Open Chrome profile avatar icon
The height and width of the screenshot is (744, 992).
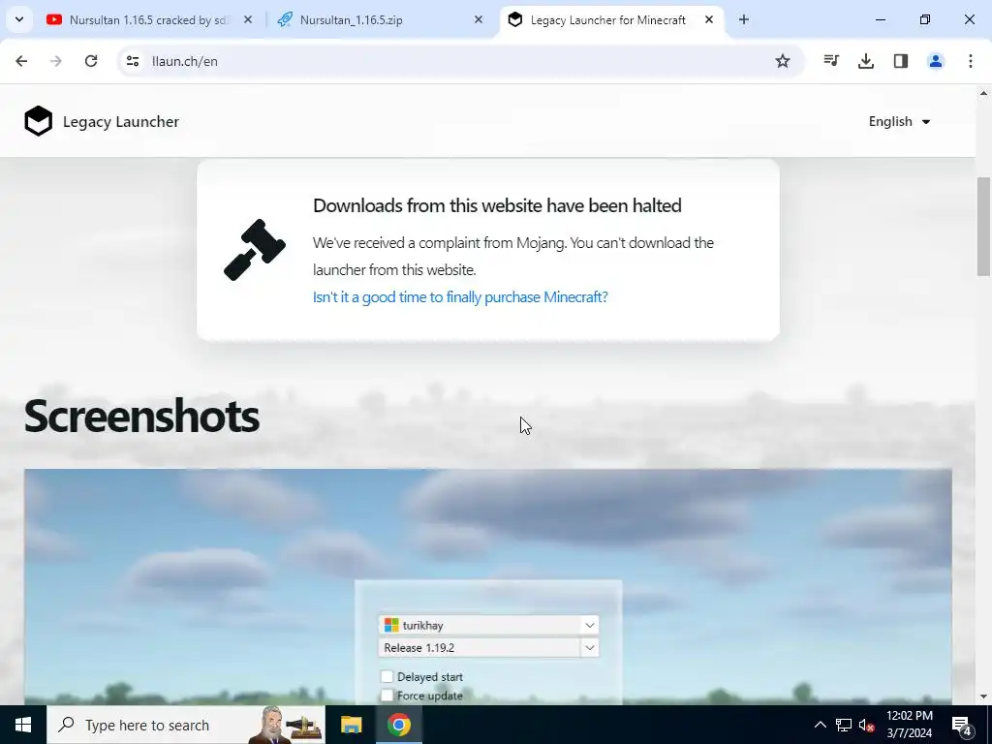click(x=936, y=61)
